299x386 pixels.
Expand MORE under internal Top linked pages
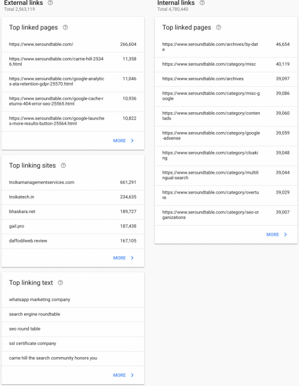[277, 235]
